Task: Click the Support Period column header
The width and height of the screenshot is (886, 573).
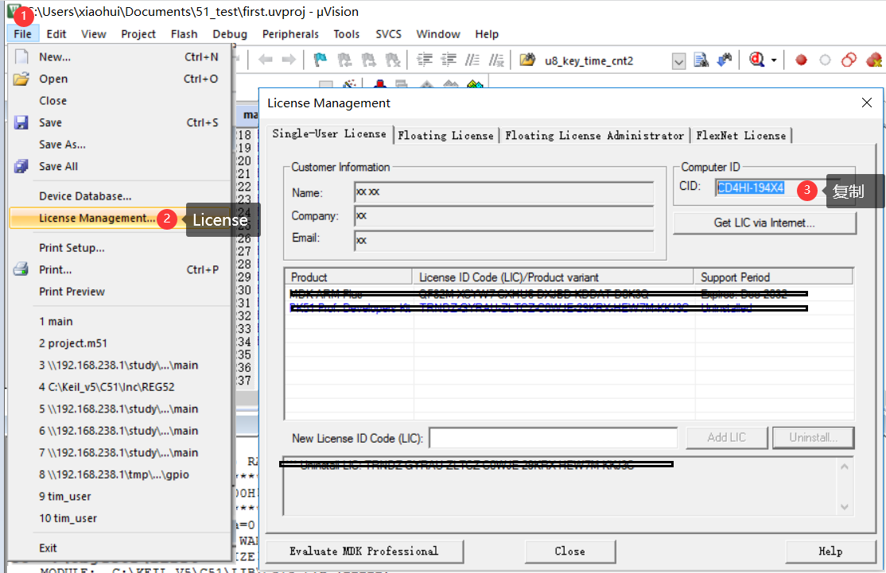Action: 773,277
